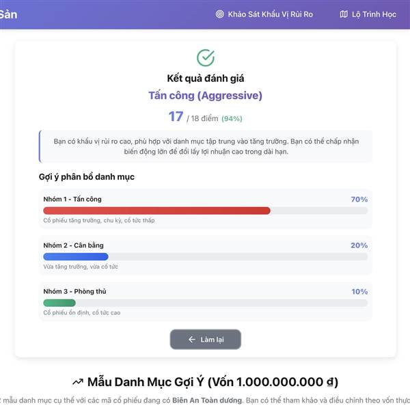Image resolution: width=410 pixels, height=410 pixels.
Task: Click the target icon beside Khảo Sát Khẩu Vị Rủi Ro
Action: (219, 14)
